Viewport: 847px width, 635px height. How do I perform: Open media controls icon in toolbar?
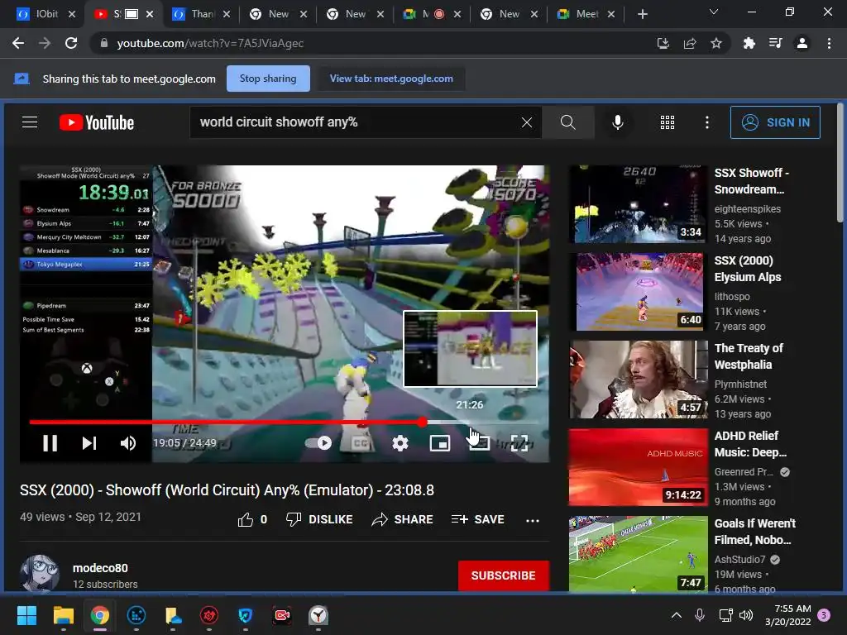pyautogui.click(x=776, y=43)
